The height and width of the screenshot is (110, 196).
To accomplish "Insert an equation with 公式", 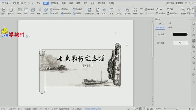I will [x=141, y=11].
